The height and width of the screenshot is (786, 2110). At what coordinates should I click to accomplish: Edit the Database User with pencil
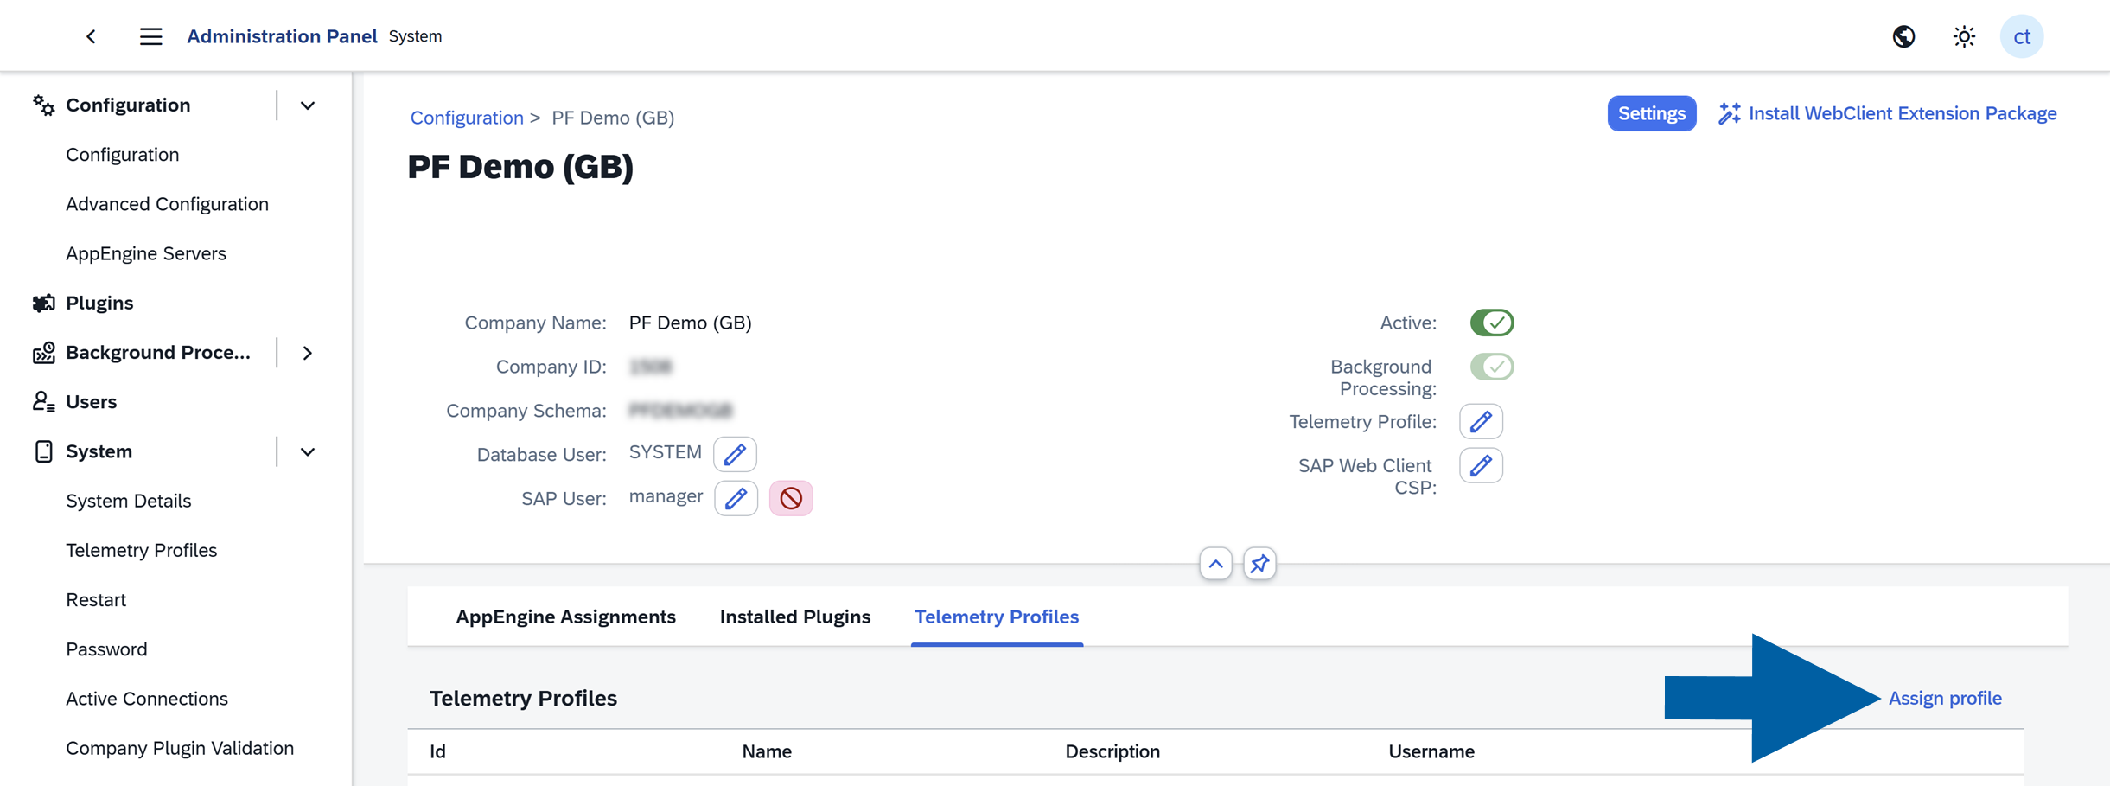(x=735, y=454)
